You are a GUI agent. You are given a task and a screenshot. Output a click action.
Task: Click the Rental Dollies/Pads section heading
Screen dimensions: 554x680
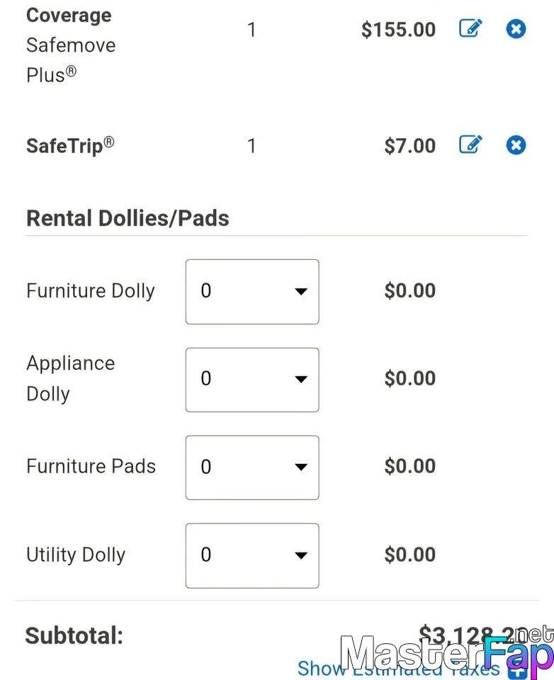pos(128,218)
